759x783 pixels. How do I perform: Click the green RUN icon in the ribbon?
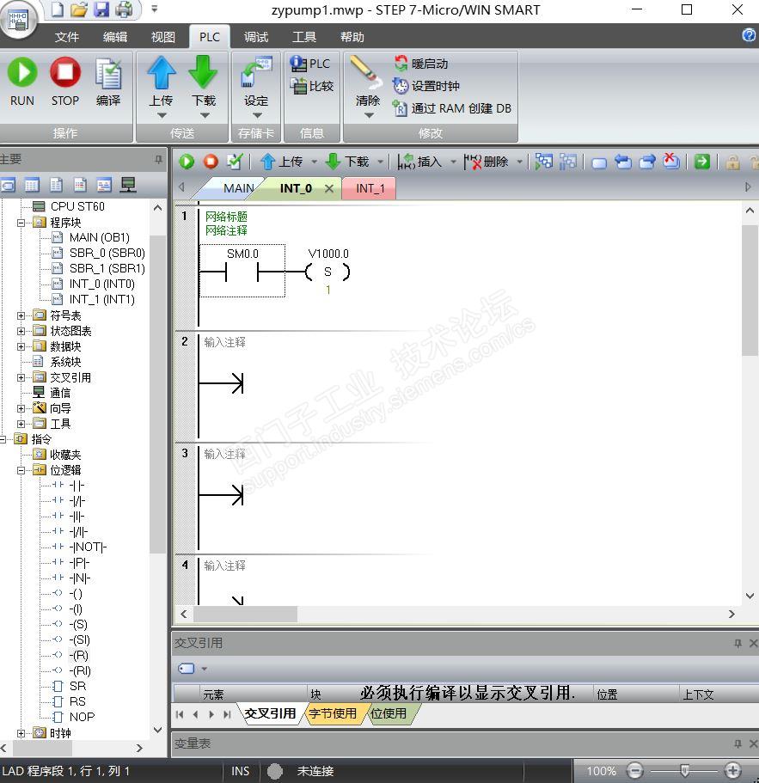tap(22, 72)
